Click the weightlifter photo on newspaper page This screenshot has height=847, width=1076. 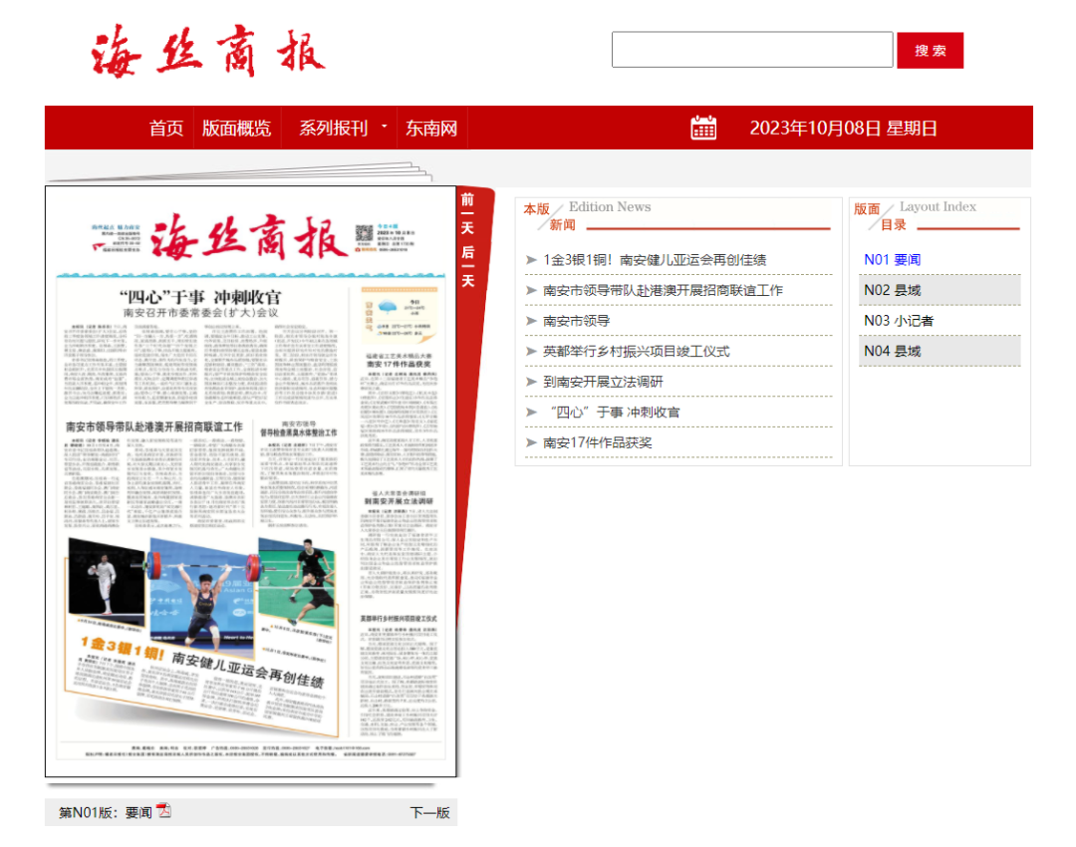[204, 588]
